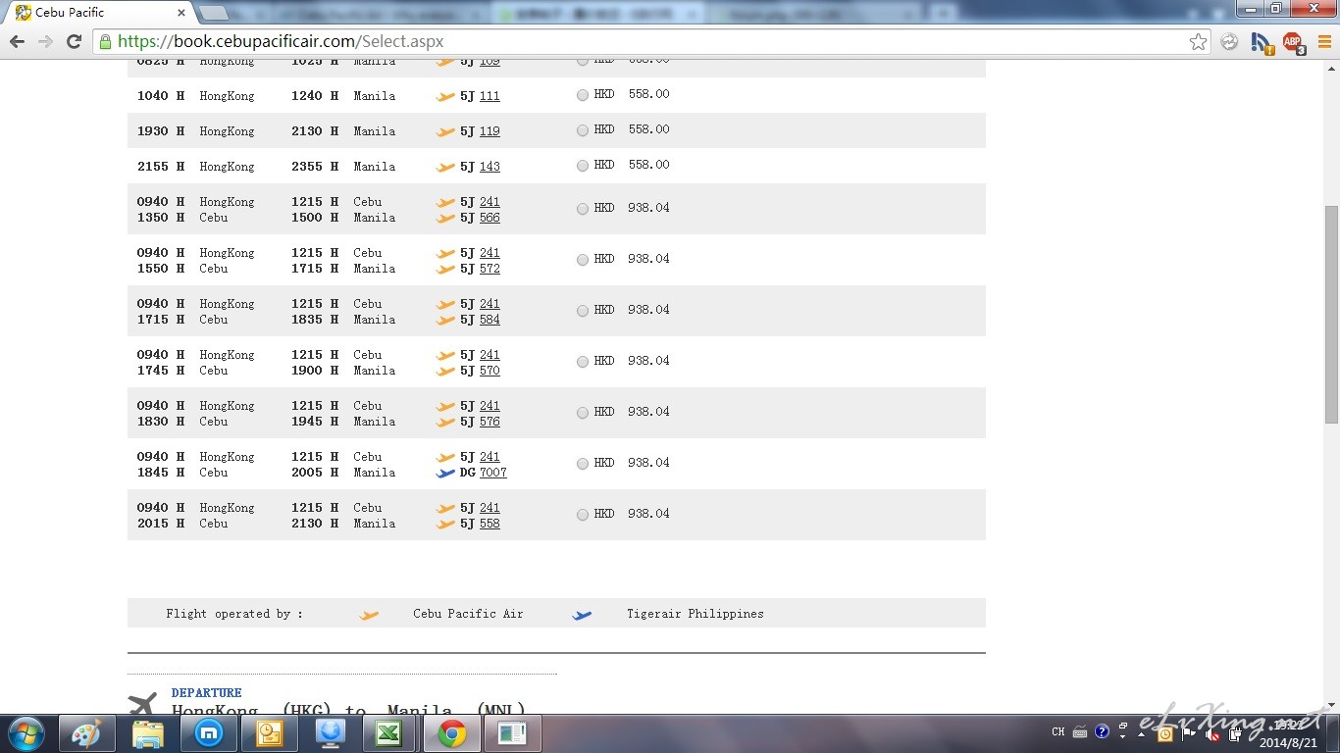Open Excel from the taskbar
1340x753 pixels.
pyautogui.click(x=389, y=733)
